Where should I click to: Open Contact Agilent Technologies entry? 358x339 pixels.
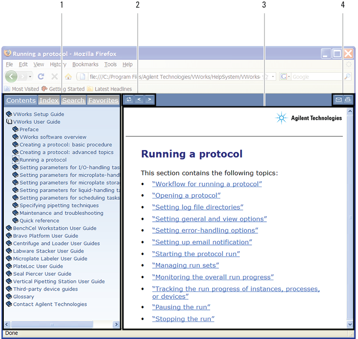click(50, 304)
